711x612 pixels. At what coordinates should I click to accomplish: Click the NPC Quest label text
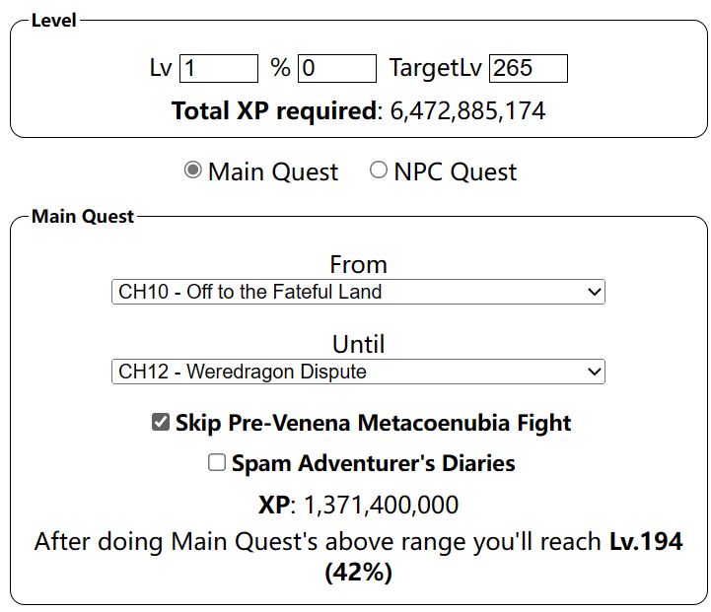[x=455, y=172]
